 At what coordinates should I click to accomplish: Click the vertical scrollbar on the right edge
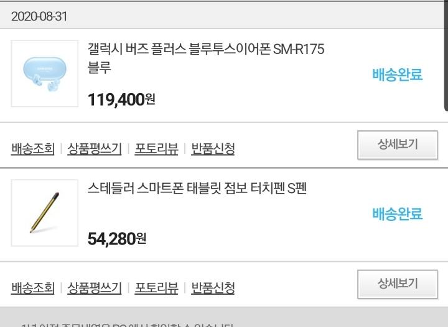pos(445,56)
